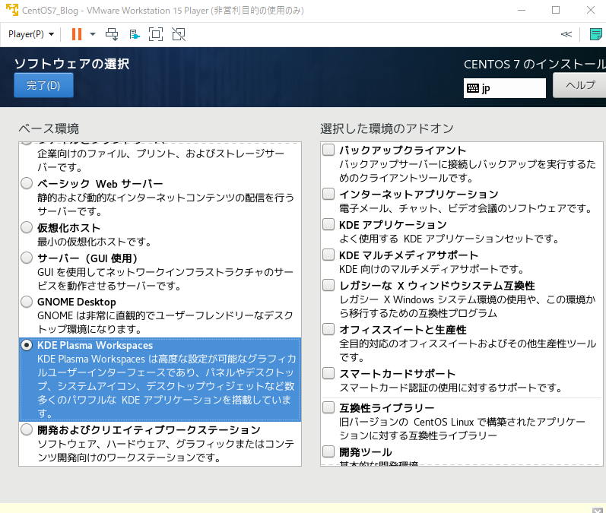This screenshot has height=513, width=606.
Task: Click the ソフトウェアの選択 heading text
Action: 72,64
